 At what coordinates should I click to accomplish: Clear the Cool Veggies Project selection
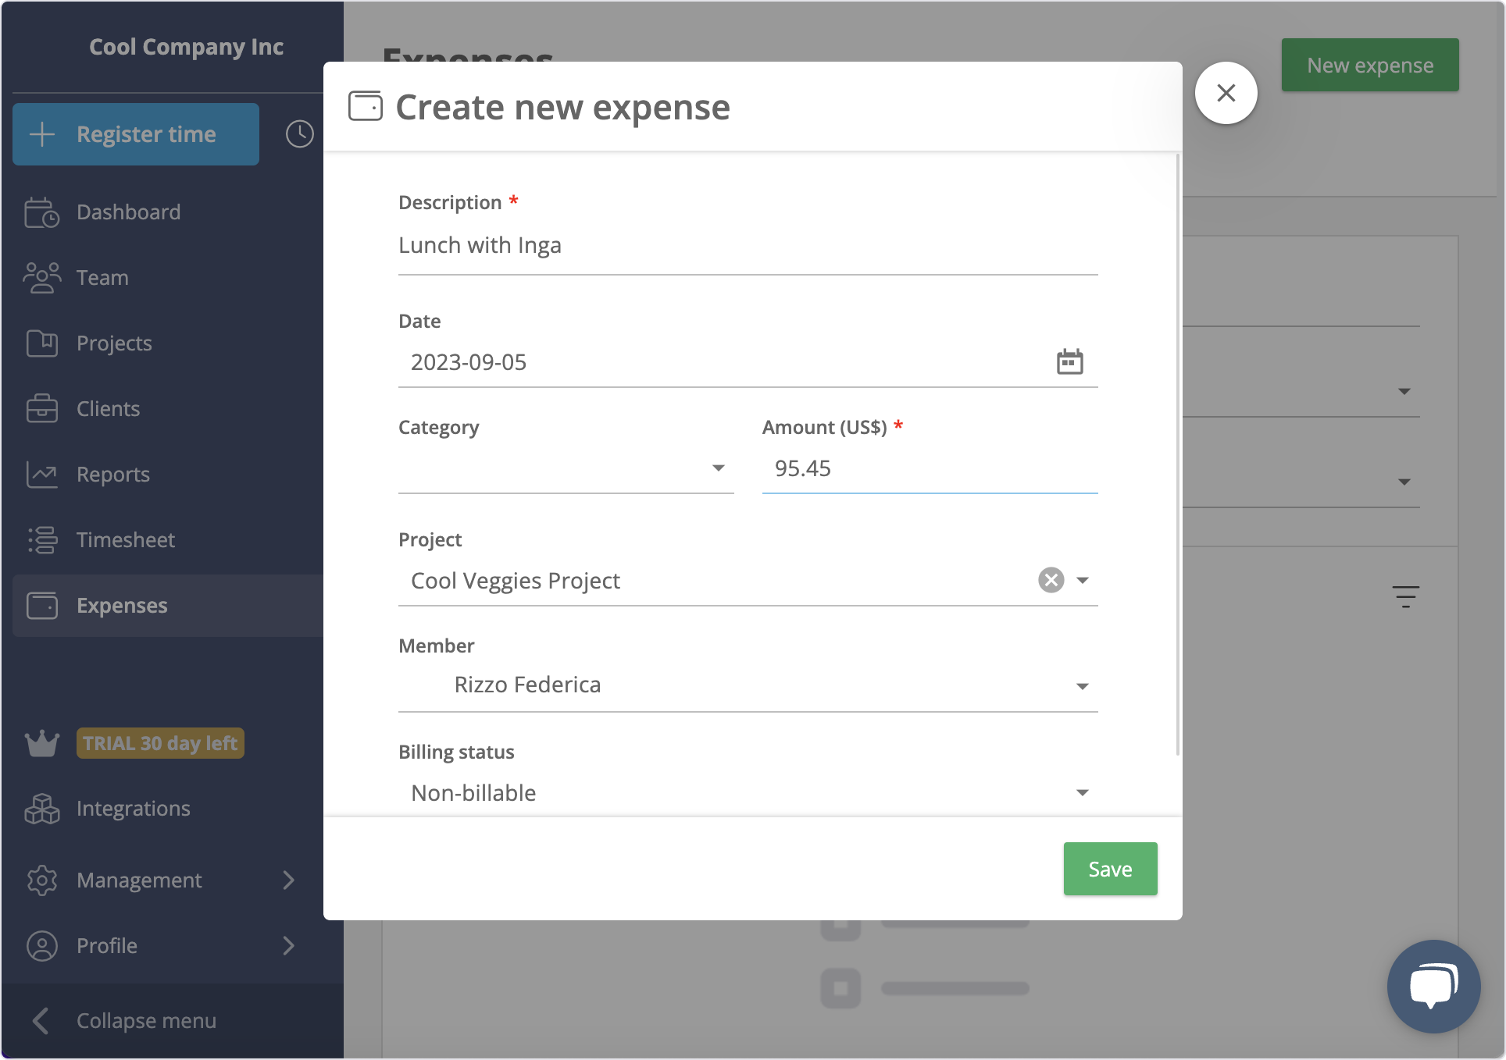pos(1051,580)
